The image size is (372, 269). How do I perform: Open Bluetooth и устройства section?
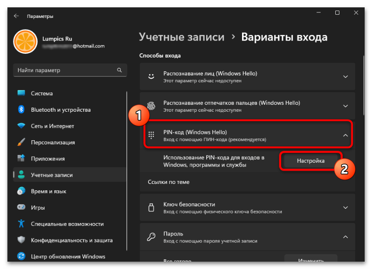(61, 110)
